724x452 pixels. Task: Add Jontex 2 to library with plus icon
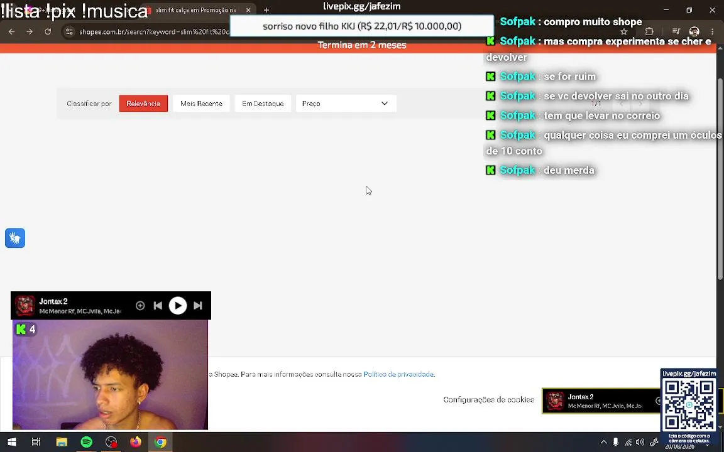(x=140, y=305)
